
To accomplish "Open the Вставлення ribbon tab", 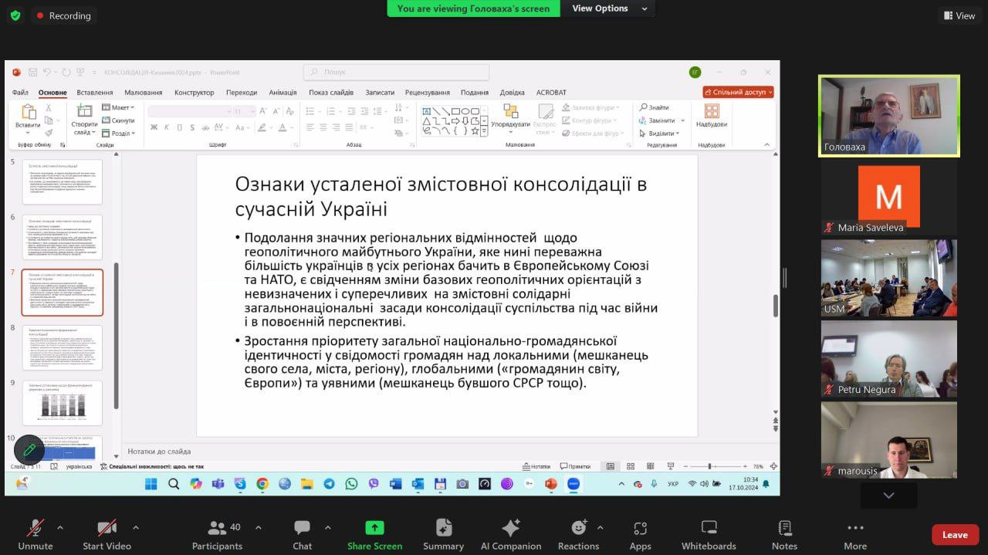I will click(x=95, y=93).
